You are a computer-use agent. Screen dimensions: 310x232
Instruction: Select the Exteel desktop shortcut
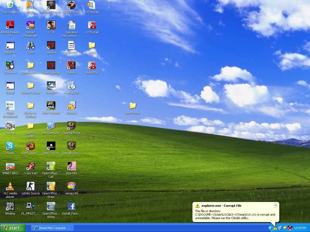click(x=10, y=88)
